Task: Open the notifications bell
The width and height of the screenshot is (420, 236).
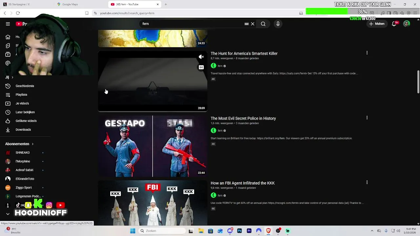Action: tap(394, 24)
